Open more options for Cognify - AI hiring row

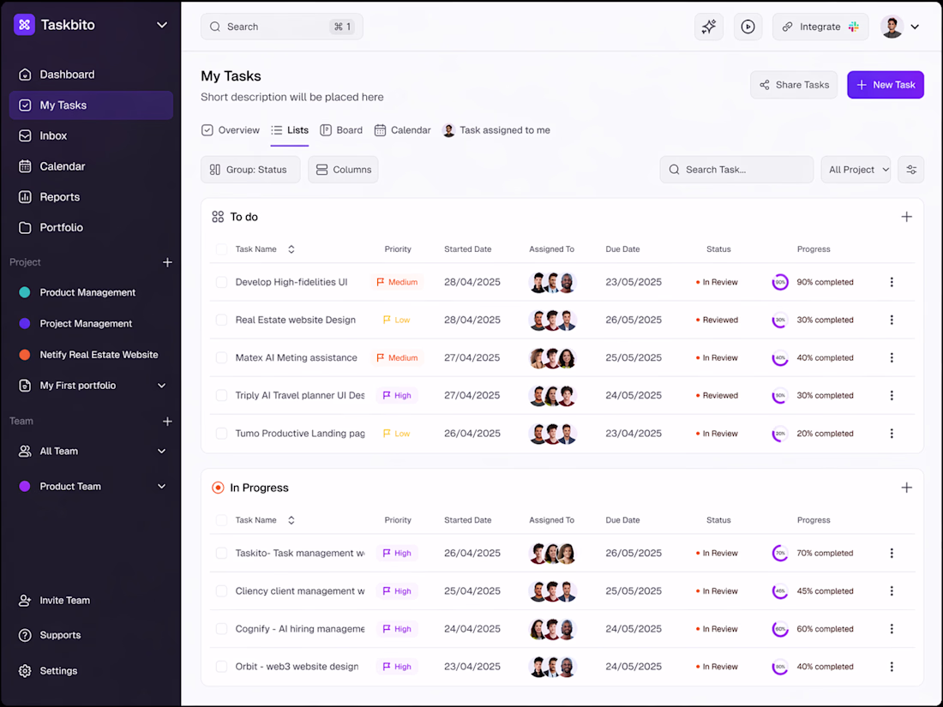point(892,629)
